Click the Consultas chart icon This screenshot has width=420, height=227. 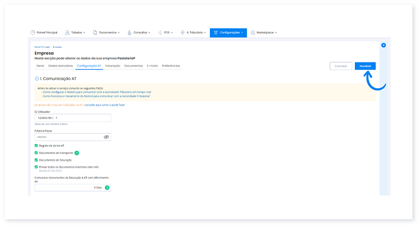pyautogui.click(x=130, y=33)
